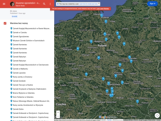Click the Sign in button
The image size is (161, 121).
(152, 4)
